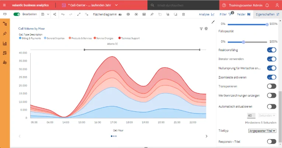The width and height of the screenshot is (282, 148).
Task: Click the filter funnel icon on chart
Action: coord(201,28)
